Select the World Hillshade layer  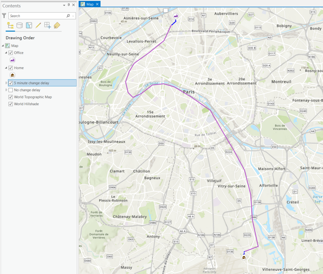pyautogui.click(x=27, y=104)
